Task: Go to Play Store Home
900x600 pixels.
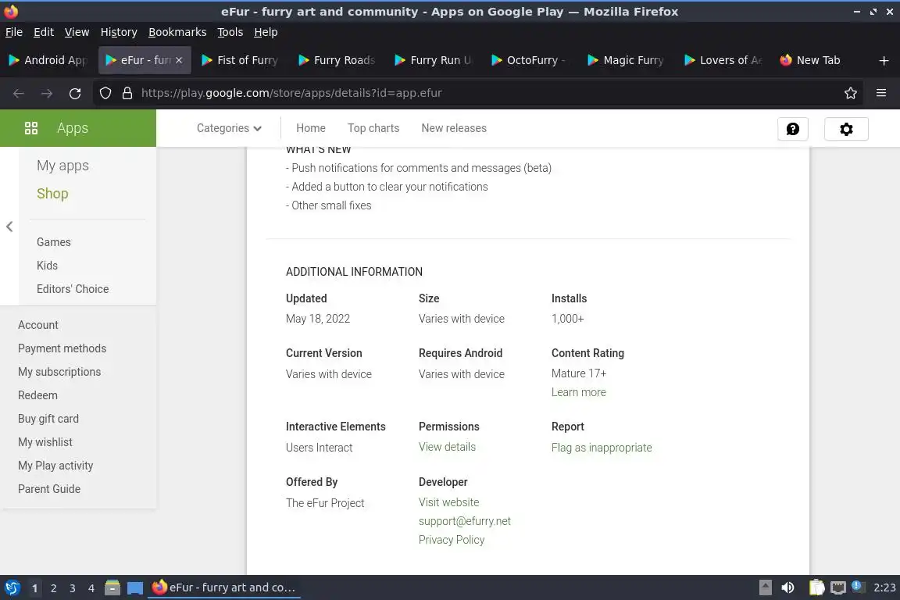Action: click(x=310, y=128)
